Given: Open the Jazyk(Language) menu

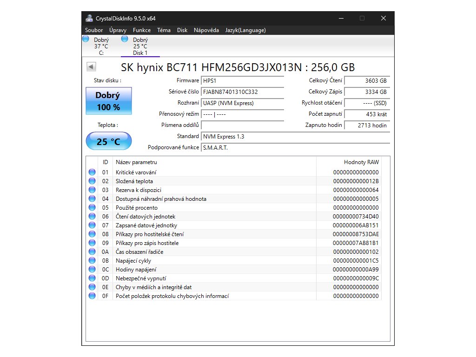Looking at the screenshot, I should click(x=245, y=30).
